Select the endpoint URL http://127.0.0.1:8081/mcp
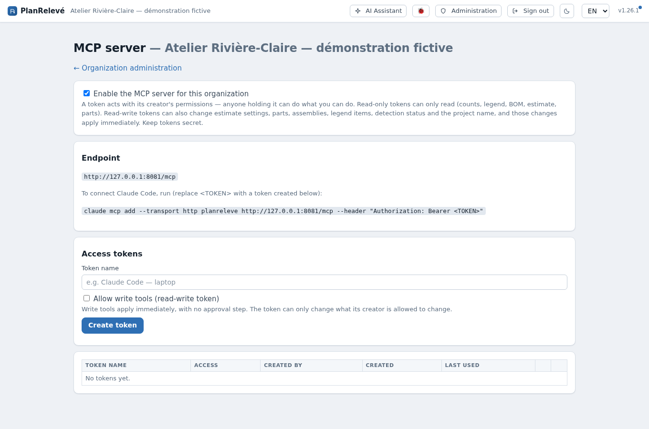The width and height of the screenshot is (649, 429). tap(130, 177)
